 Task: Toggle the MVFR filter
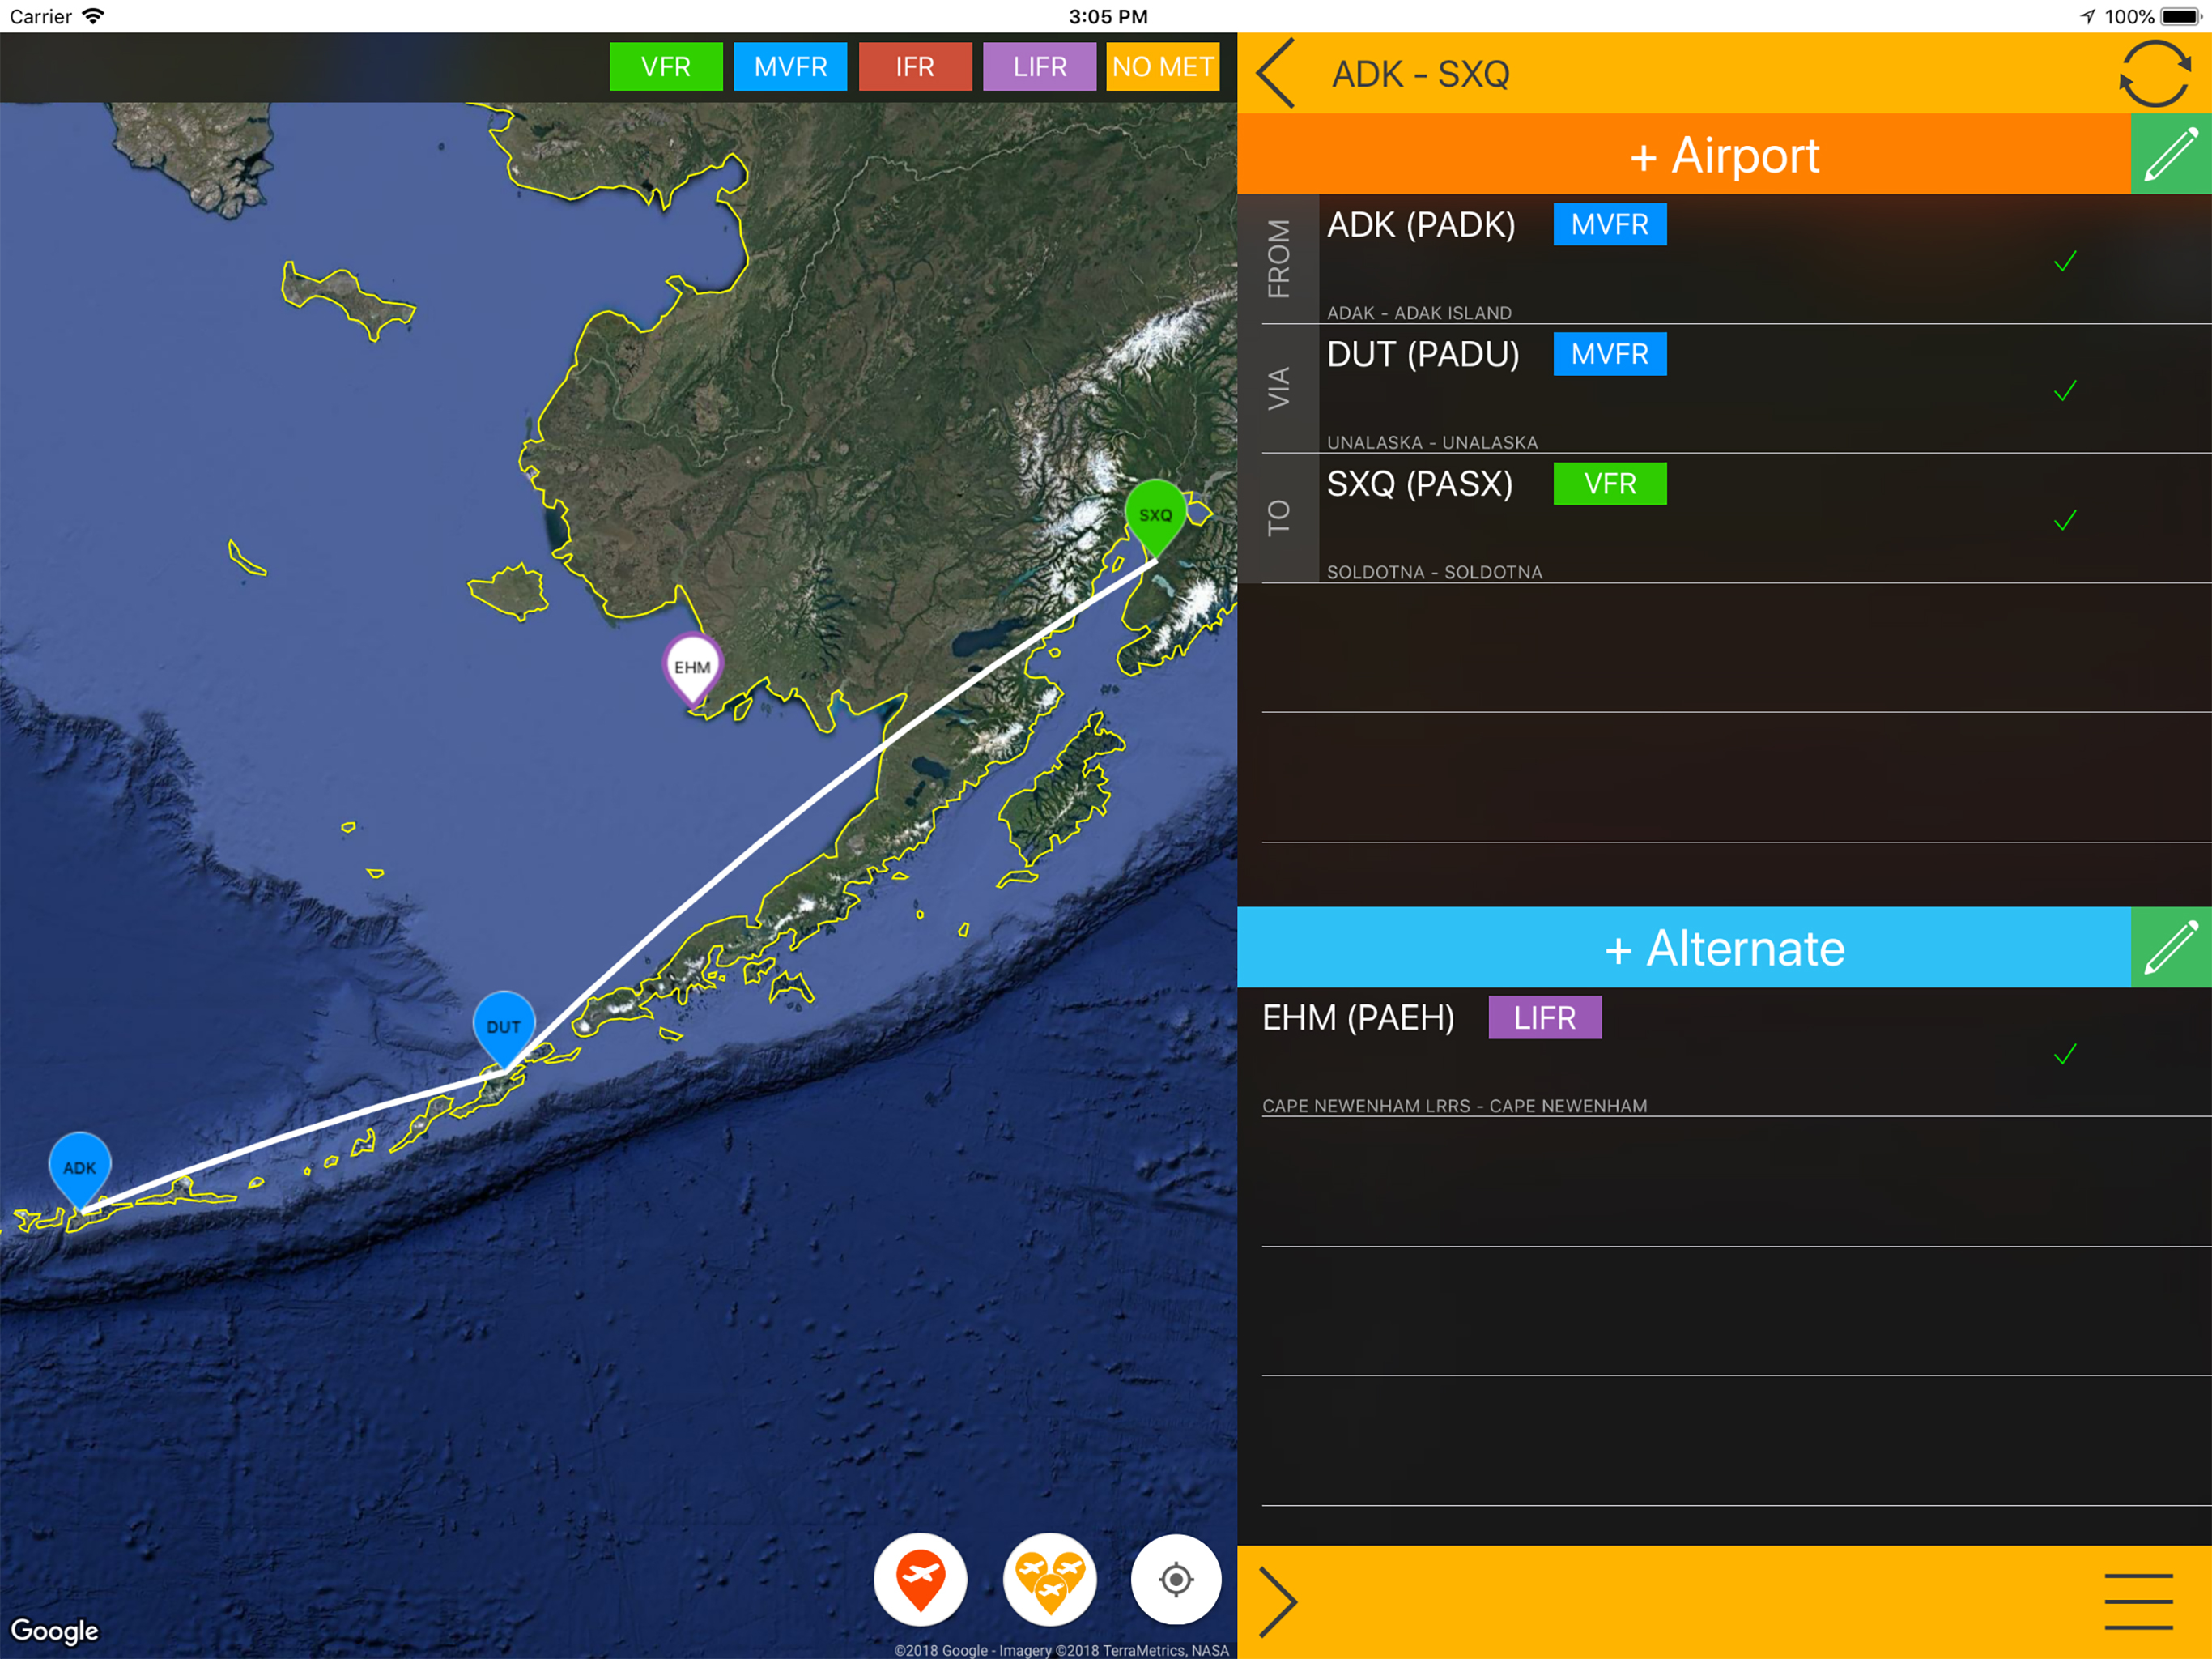[x=790, y=67]
